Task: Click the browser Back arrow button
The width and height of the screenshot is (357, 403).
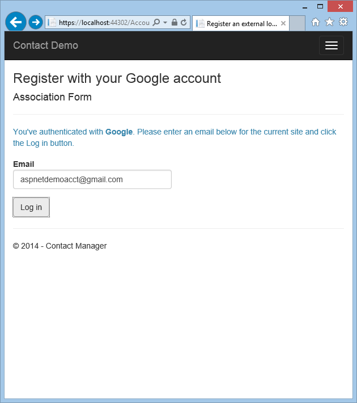Action: (15, 22)
